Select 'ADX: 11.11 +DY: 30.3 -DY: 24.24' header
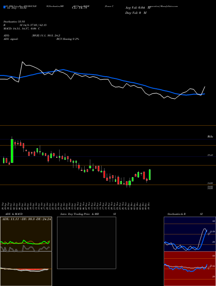Image resolution: width=216 pixels, height=286 pixels. tap(26, 219)
